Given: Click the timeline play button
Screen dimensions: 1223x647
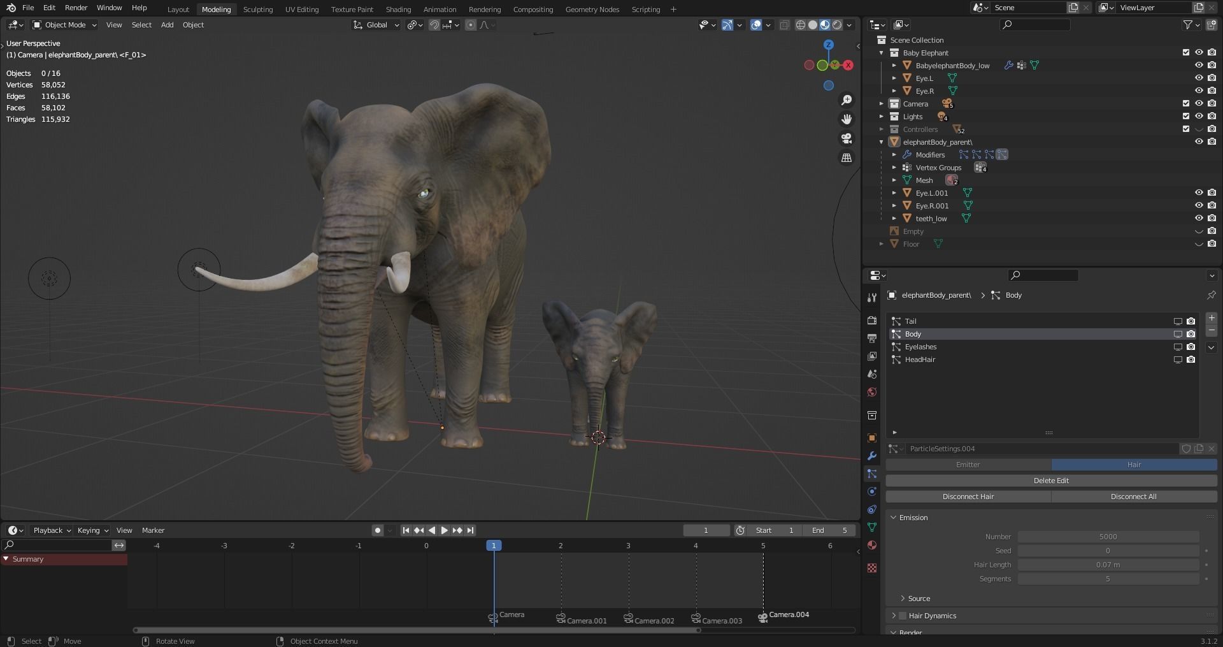Looking at the screenshot, I should 445,530.
